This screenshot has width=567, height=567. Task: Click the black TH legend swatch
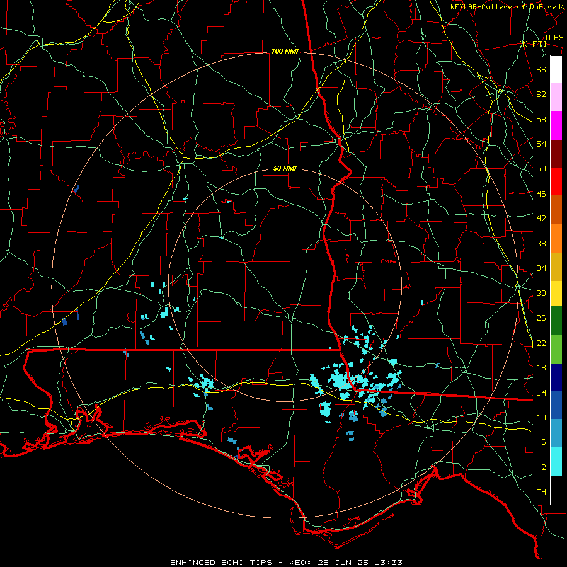coord(556,490)
